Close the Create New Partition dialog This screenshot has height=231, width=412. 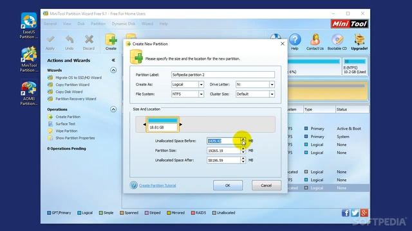(x=283, y=44)
